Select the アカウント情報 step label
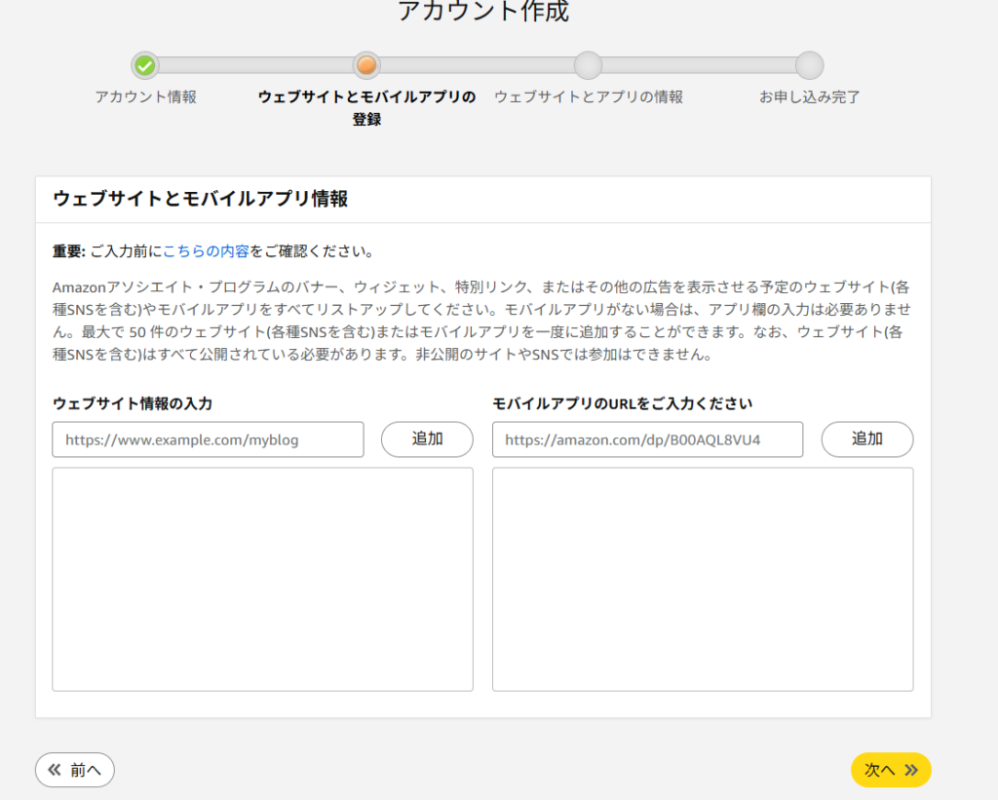Screen dimensions: 998x800 (145, 97)
